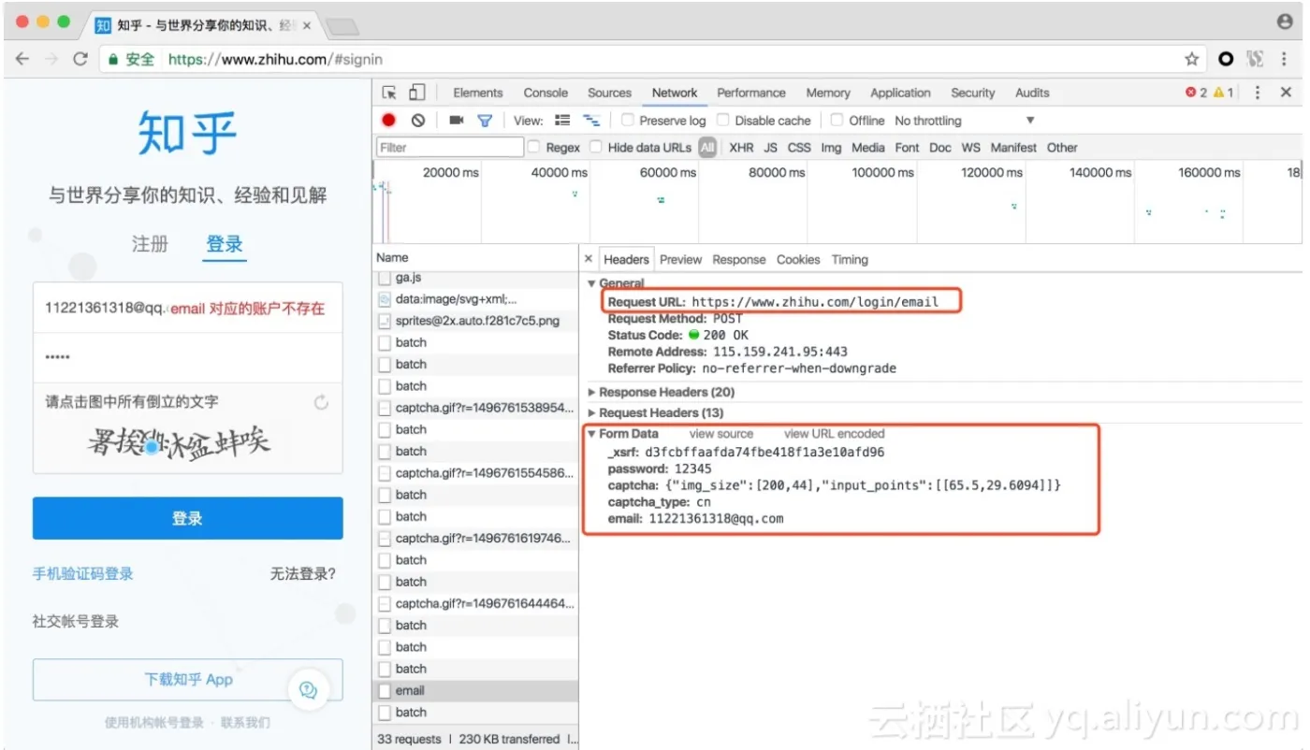Open the DevTools customize three-dot menu
The width and height of the screenshot is (1310, 750).
(x=1258, y=93)
